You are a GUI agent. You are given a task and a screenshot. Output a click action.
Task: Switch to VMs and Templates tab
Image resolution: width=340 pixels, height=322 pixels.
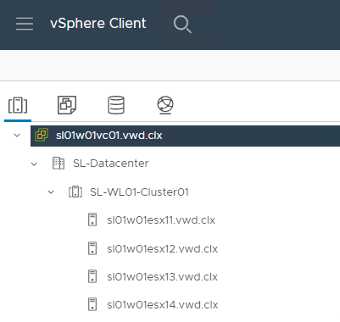[67, 105]
